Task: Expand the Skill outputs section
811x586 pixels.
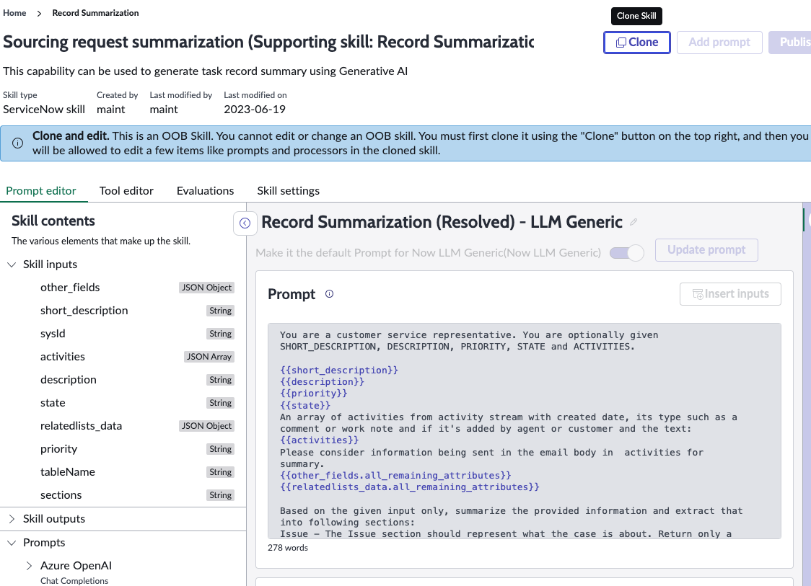Action: (12, 519)
